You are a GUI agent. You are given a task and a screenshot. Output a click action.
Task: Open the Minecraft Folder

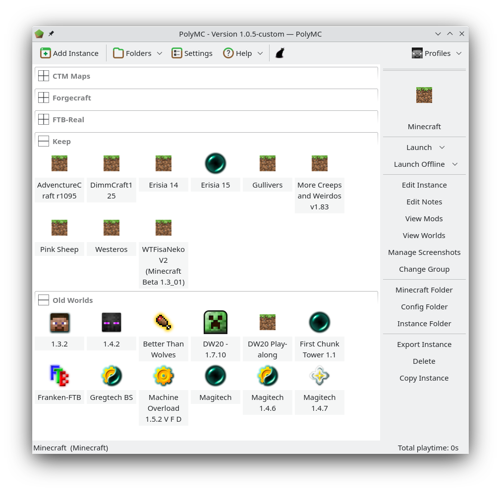click(424, 290)
